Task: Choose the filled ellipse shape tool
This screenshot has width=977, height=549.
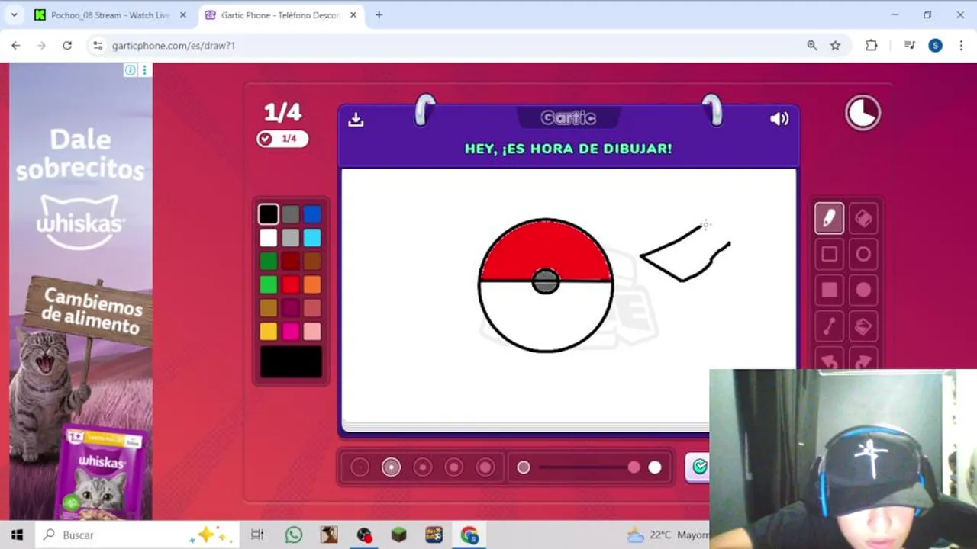Action: click(863, 290)
